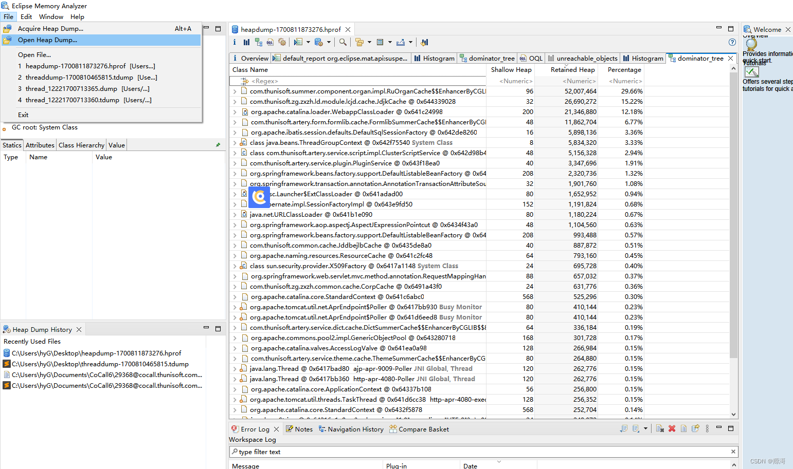This screenshot has width=793, height=469.
Task: Open export dropdown arrow
Action: (411, 42)
